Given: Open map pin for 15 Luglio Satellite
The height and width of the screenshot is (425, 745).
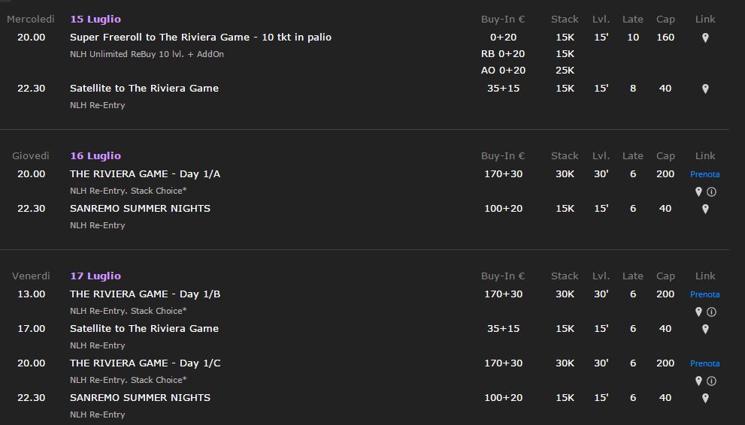Looking at the screenshot, I should (705, 89).
